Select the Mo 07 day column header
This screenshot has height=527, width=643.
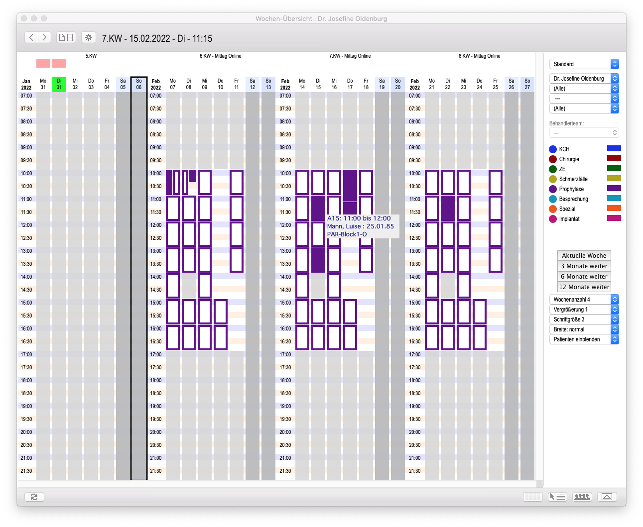173,84
